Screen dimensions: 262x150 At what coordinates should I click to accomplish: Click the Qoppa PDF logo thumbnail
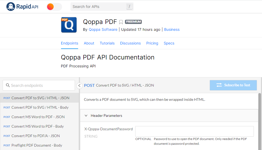[69, 25]
